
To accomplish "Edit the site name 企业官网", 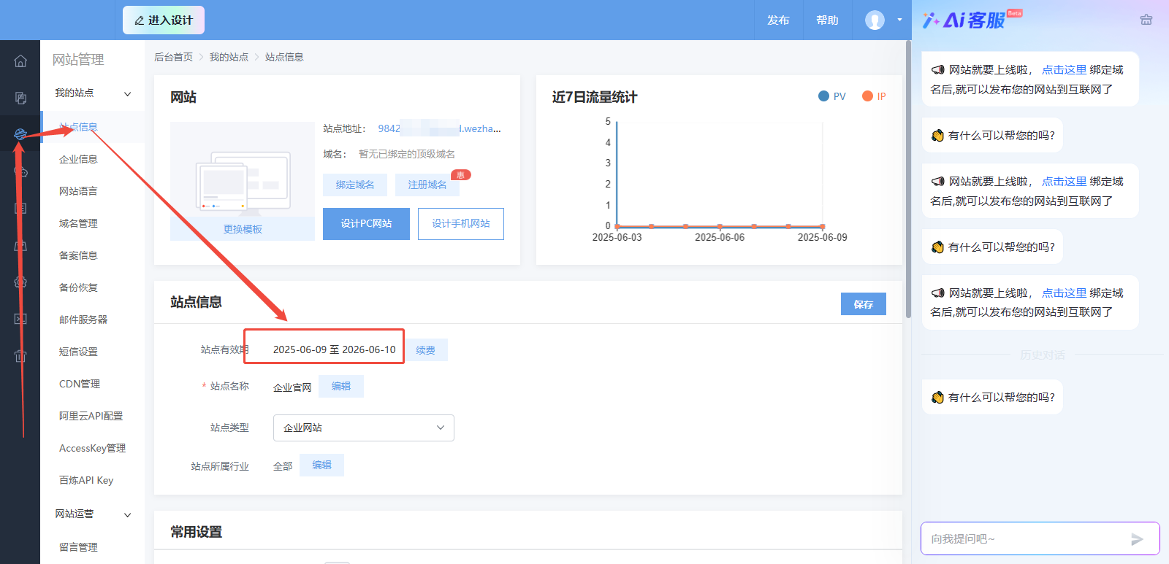I will [x=341, y=387].
